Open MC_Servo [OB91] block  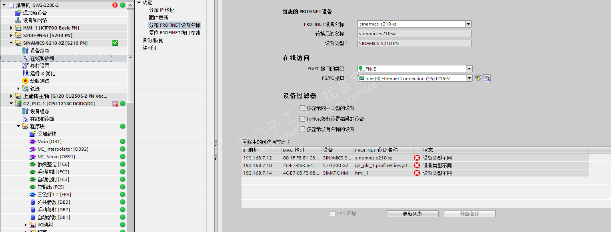(56, 157)
